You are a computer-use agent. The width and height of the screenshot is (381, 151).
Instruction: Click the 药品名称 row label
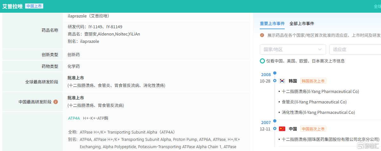coord(50,30)
